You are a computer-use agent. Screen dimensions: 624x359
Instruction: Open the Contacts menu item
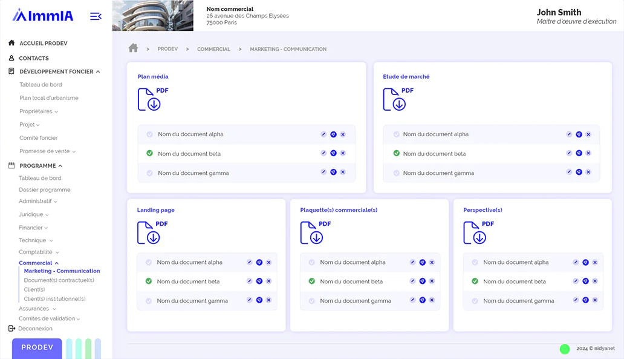click(33, 58)
